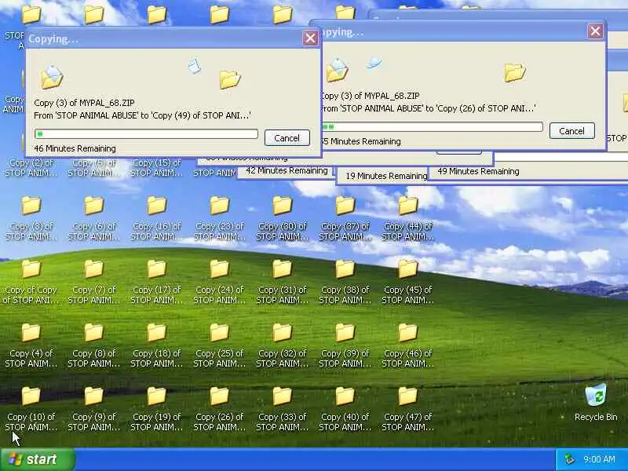Viewport: 628px width, 471px height.
Task: Select desktop folder Copy (26) of STOP ANIM
Action: coord(220,409)
